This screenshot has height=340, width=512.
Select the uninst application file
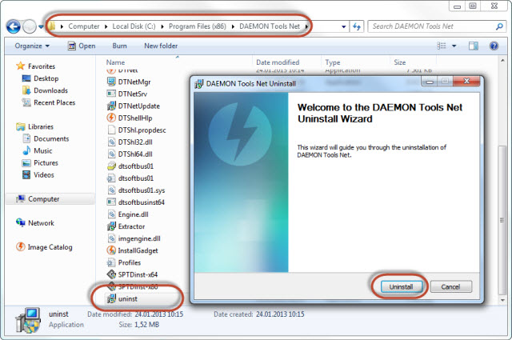point(128,298)
